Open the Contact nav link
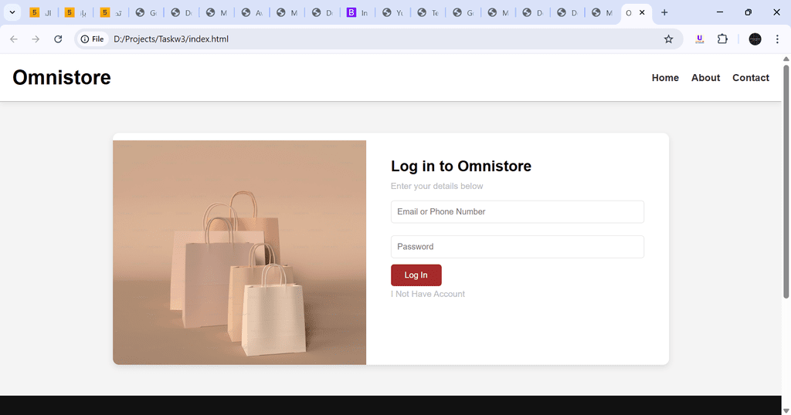Screen dimensions: 791x415 [751, 78]
